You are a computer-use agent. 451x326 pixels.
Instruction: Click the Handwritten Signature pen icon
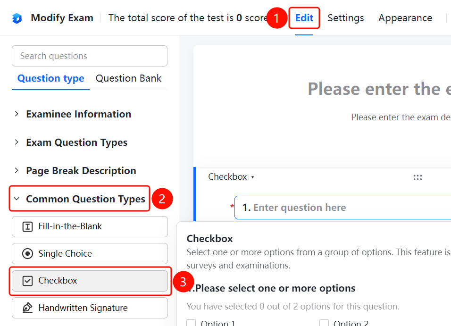[28, 308]
